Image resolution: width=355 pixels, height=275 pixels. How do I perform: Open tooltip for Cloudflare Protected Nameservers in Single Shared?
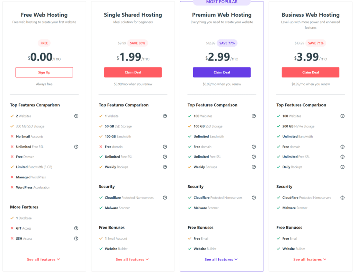[165, 197]
